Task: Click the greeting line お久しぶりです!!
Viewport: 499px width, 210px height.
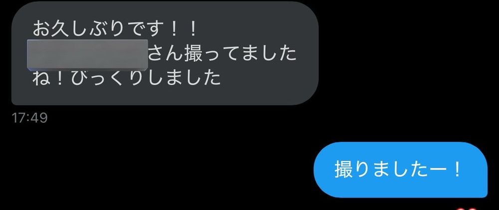Action: tap(116, 29)
